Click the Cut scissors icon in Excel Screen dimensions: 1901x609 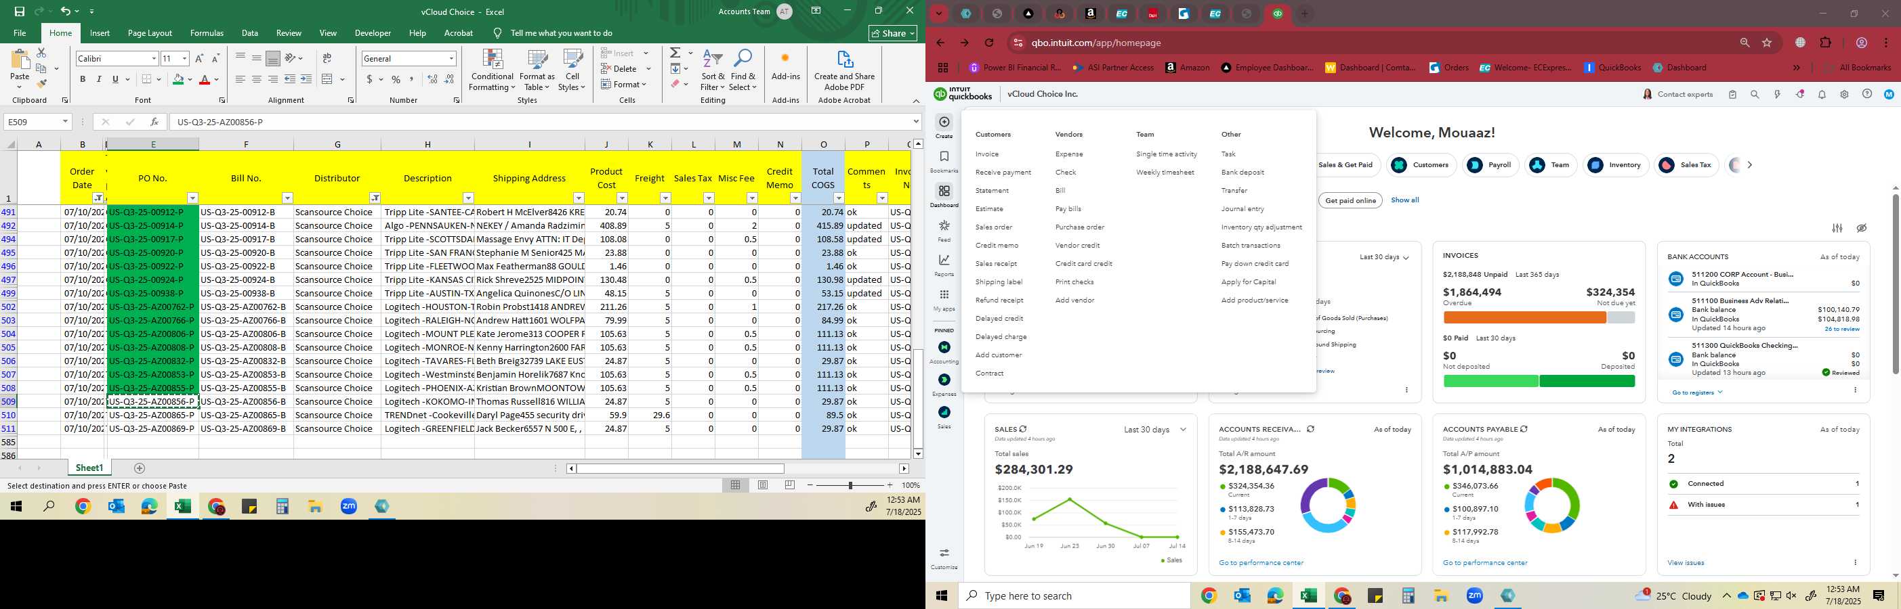[41, 53]
